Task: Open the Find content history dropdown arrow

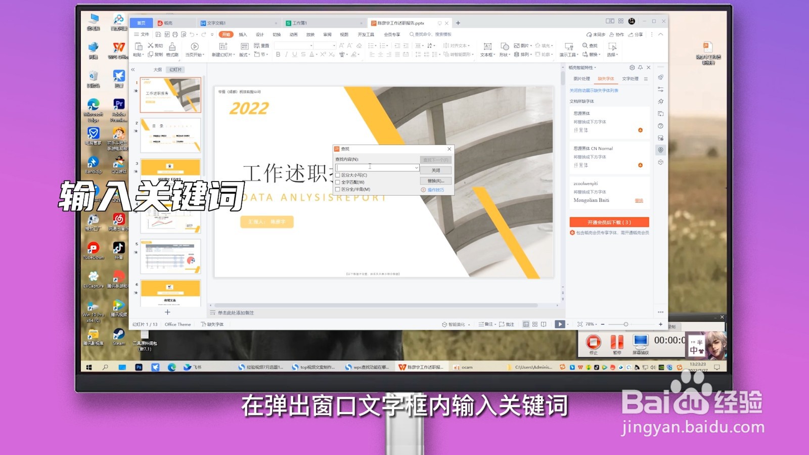Action: (x=416, y=167)
